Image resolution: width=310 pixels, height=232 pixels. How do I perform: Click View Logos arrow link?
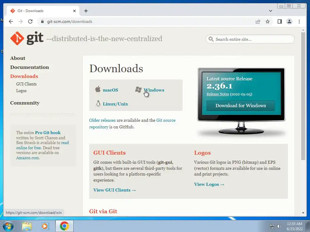pyautogui.click(x=209, y=184)
